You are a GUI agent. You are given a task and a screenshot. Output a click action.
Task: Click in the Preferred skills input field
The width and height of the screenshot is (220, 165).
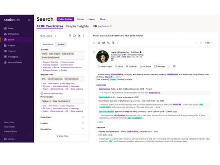click(62, 101)
